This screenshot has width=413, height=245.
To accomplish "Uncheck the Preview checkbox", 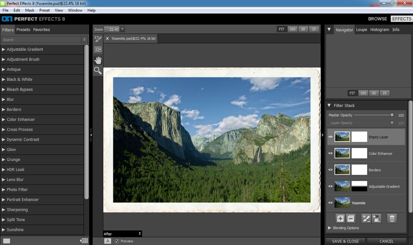I will [x=117, y=241].
